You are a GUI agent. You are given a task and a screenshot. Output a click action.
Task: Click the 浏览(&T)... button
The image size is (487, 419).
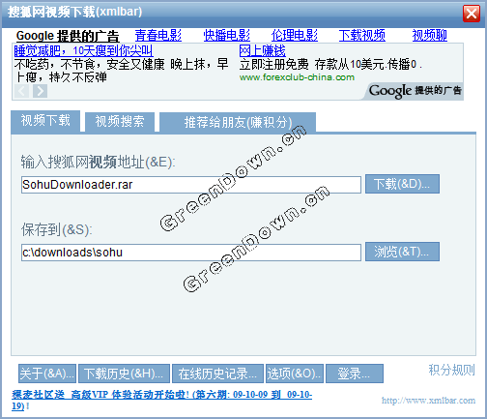tap(402, 252)
